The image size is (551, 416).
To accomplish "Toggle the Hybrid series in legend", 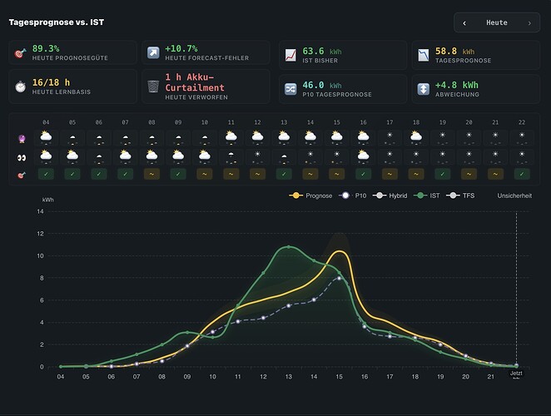I will click(x=390, y=196).
